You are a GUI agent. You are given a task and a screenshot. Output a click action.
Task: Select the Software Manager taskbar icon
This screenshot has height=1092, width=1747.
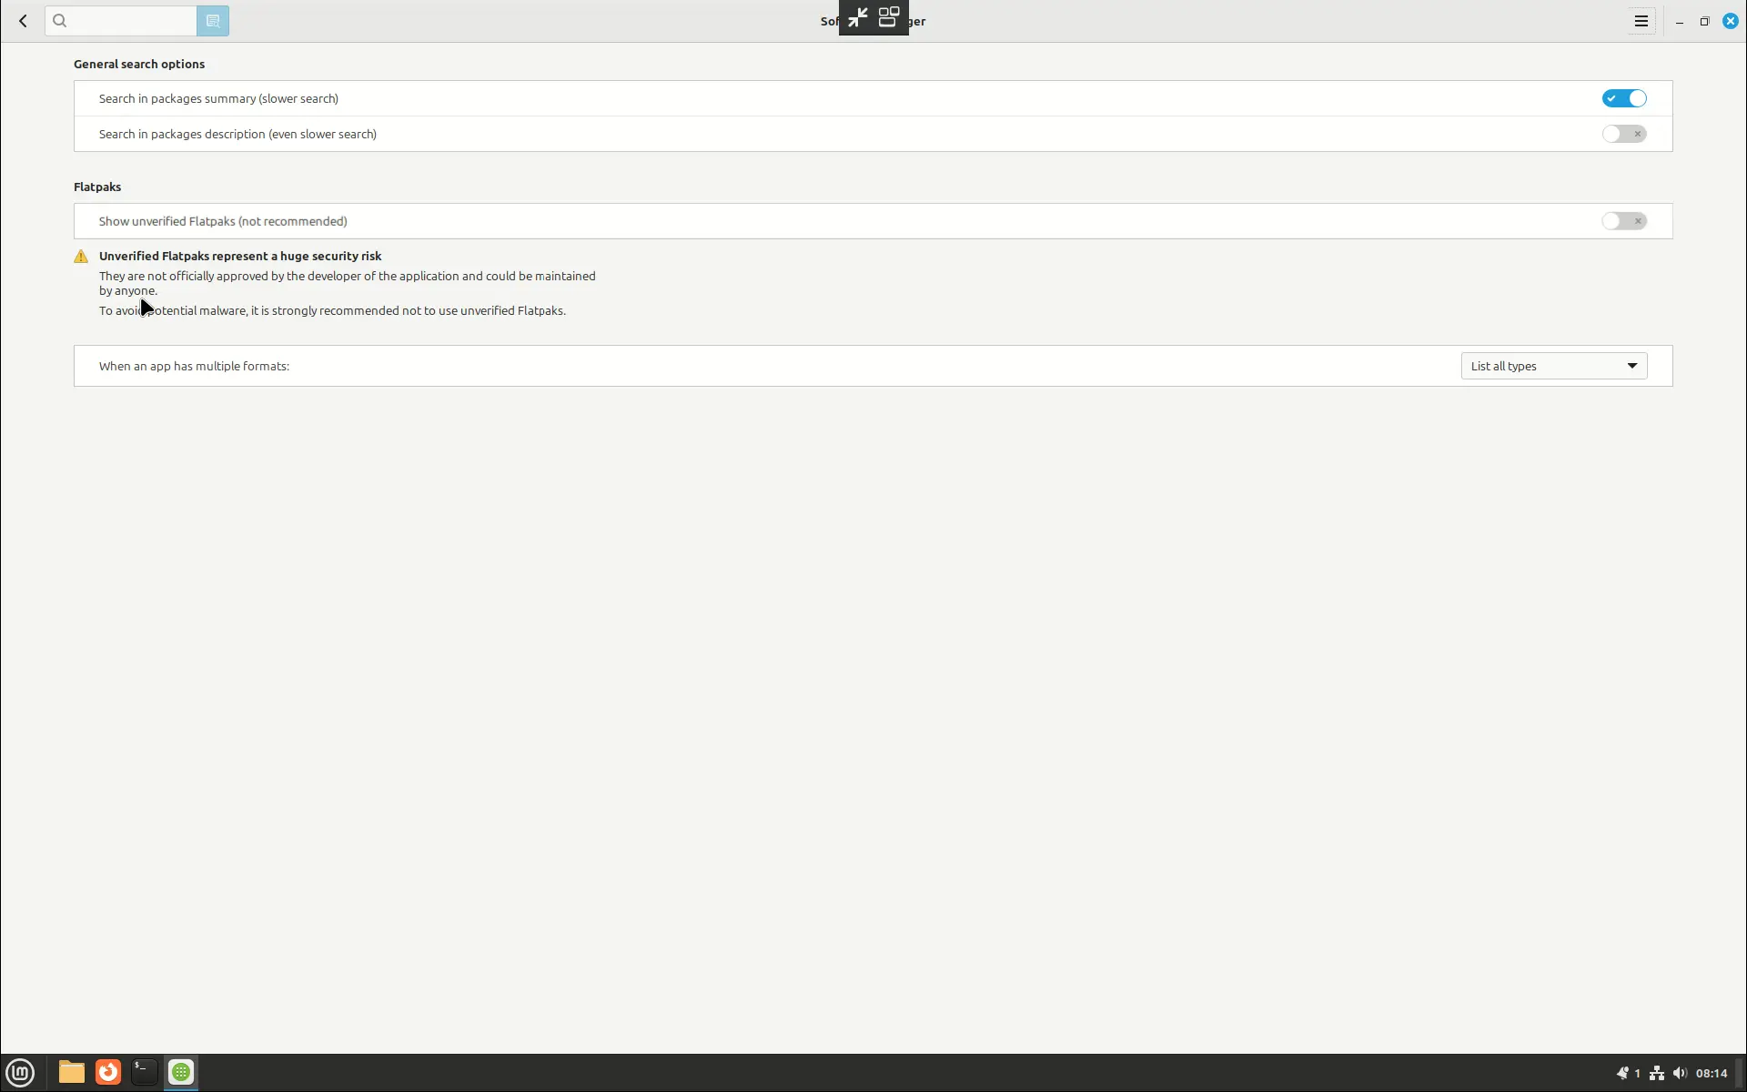[181, 1073]
